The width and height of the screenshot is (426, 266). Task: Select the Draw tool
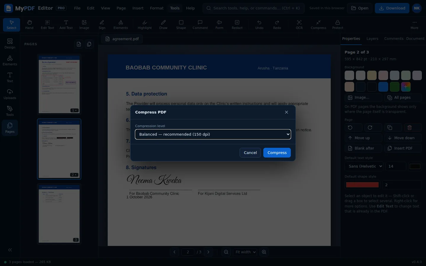pyautogui.click(x=163, y=25)
